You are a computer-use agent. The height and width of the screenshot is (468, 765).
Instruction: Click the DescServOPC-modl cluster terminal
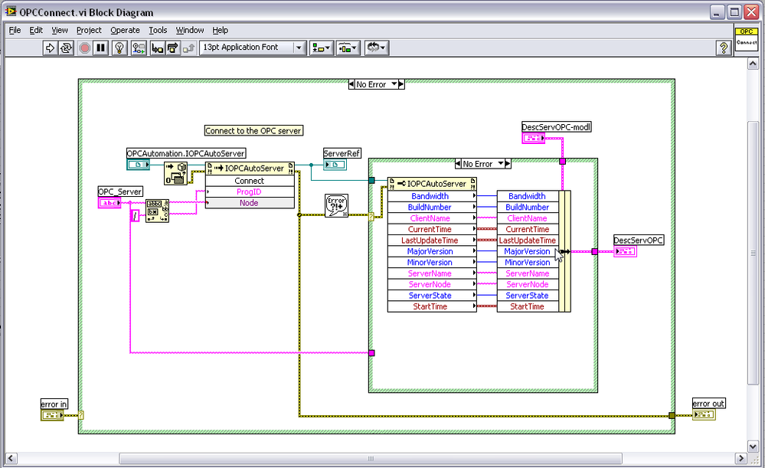(533, 138)
